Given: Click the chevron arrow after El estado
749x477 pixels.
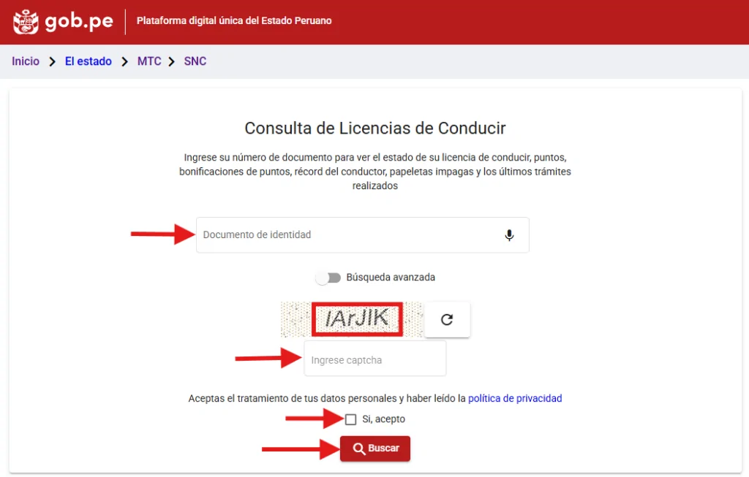Looking at the screenshot, I should click(124, 61).
